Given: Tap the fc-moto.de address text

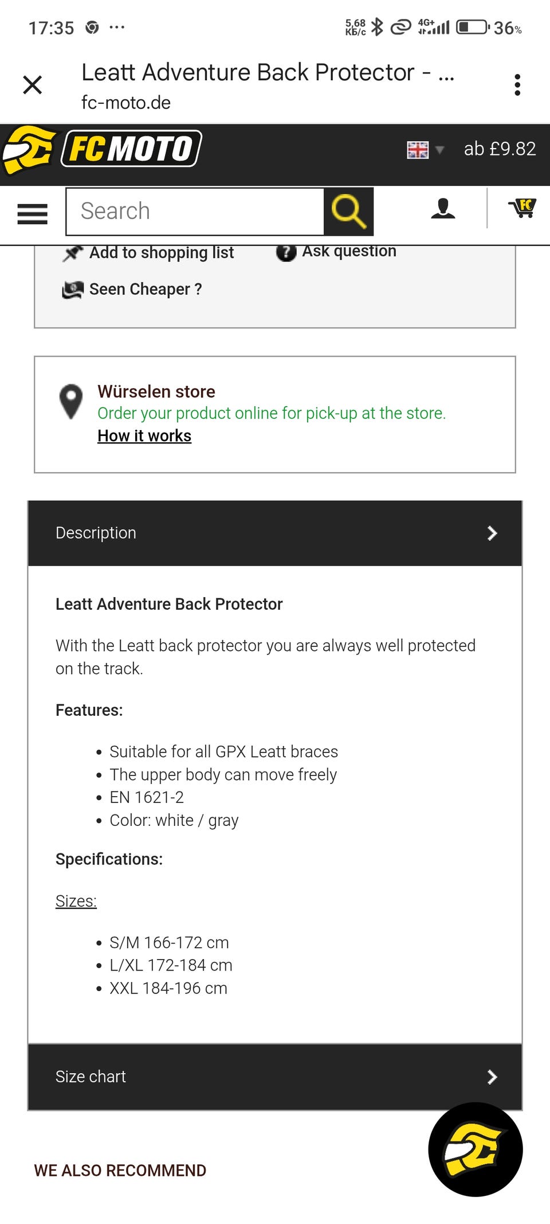Looking at the screenshot, I should click(x=126, y=103).
